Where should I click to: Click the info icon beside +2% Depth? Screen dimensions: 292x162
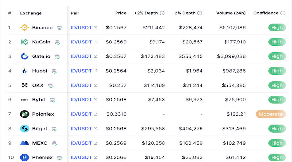(x=162, y=13)
